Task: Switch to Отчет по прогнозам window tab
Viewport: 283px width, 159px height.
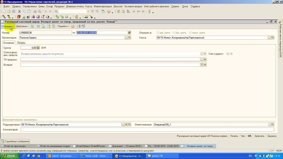Action: click(18, 146)
